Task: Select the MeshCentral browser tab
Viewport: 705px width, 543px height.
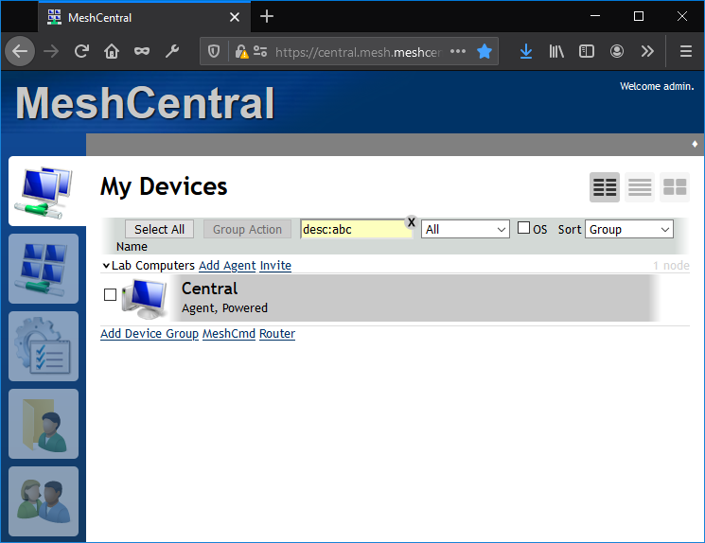Action: coord(144,18)
